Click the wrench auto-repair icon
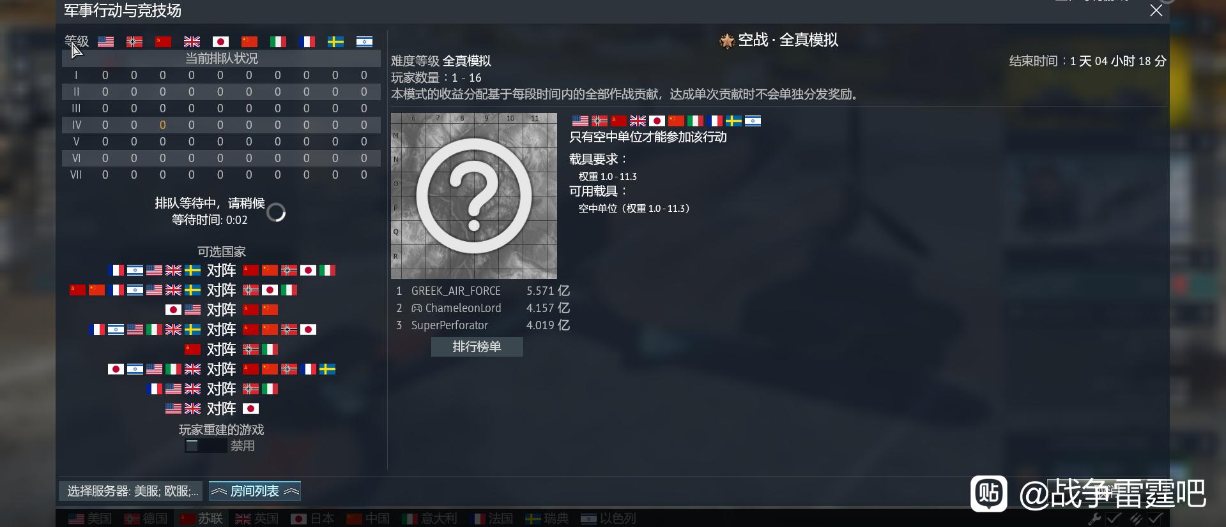The image size is (1226, 527). pos(1094,519)
